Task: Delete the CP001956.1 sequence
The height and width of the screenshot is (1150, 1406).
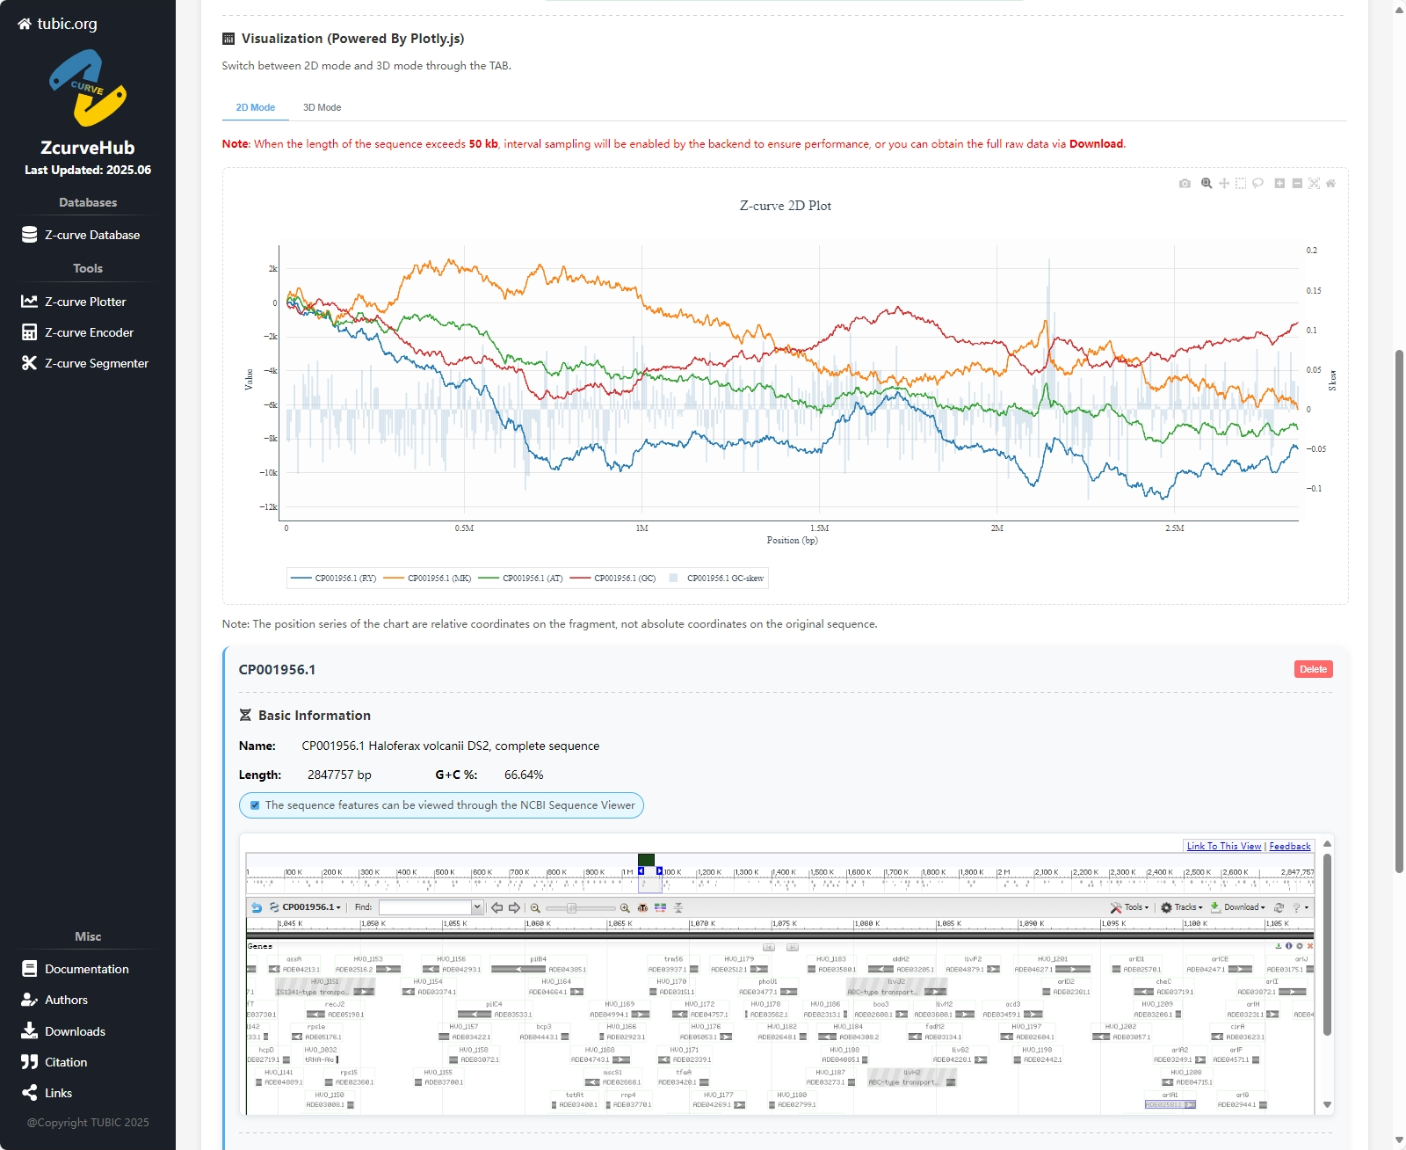Action: [x=1314, y=669]
